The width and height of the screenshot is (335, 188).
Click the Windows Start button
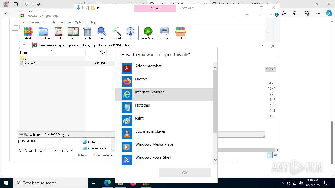(x=6, y=183)
